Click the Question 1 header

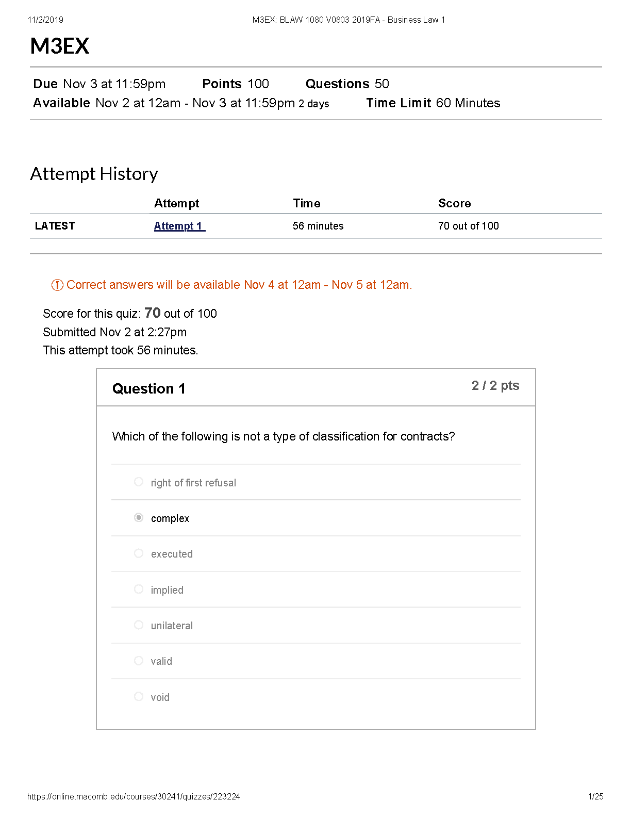[x=148, y=388]
